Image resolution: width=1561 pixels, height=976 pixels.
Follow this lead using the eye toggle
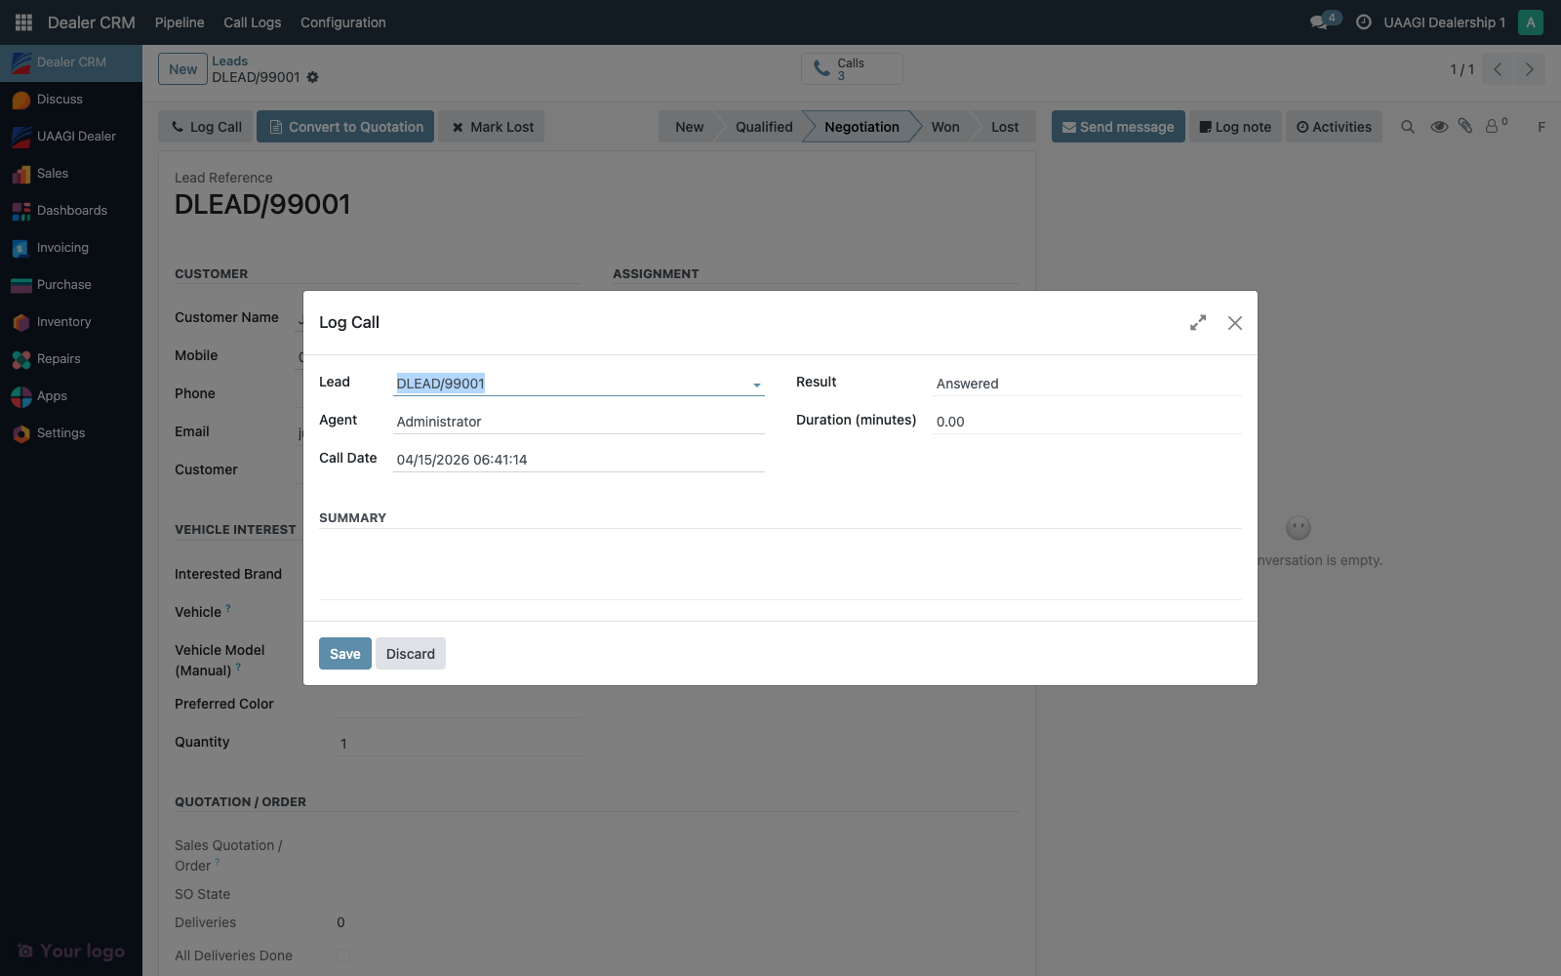coord(1439,126)
